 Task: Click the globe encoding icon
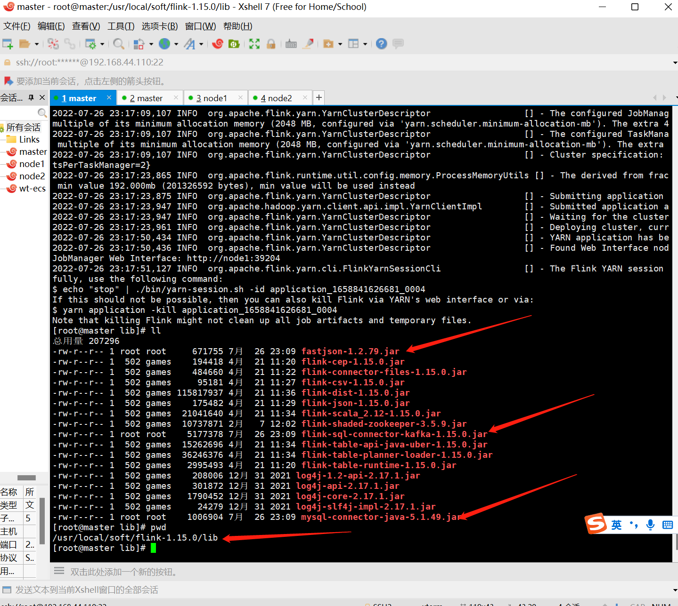click(x=164, y=44)
